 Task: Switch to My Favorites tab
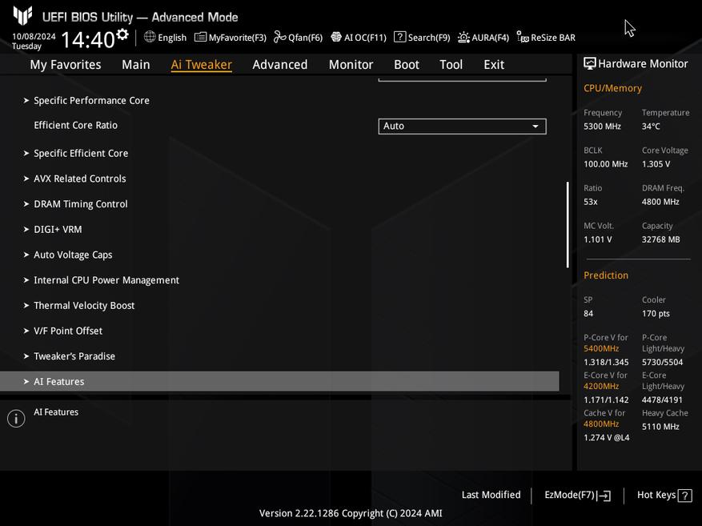point(66,65)
